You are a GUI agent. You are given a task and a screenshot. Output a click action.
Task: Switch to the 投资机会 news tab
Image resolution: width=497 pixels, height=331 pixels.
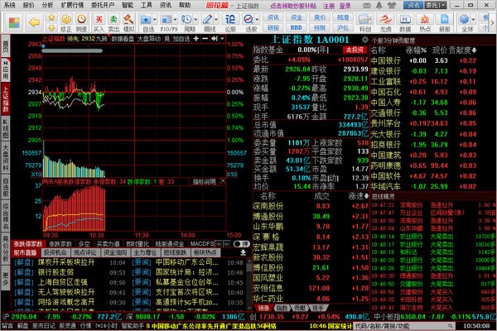[55, 252]
